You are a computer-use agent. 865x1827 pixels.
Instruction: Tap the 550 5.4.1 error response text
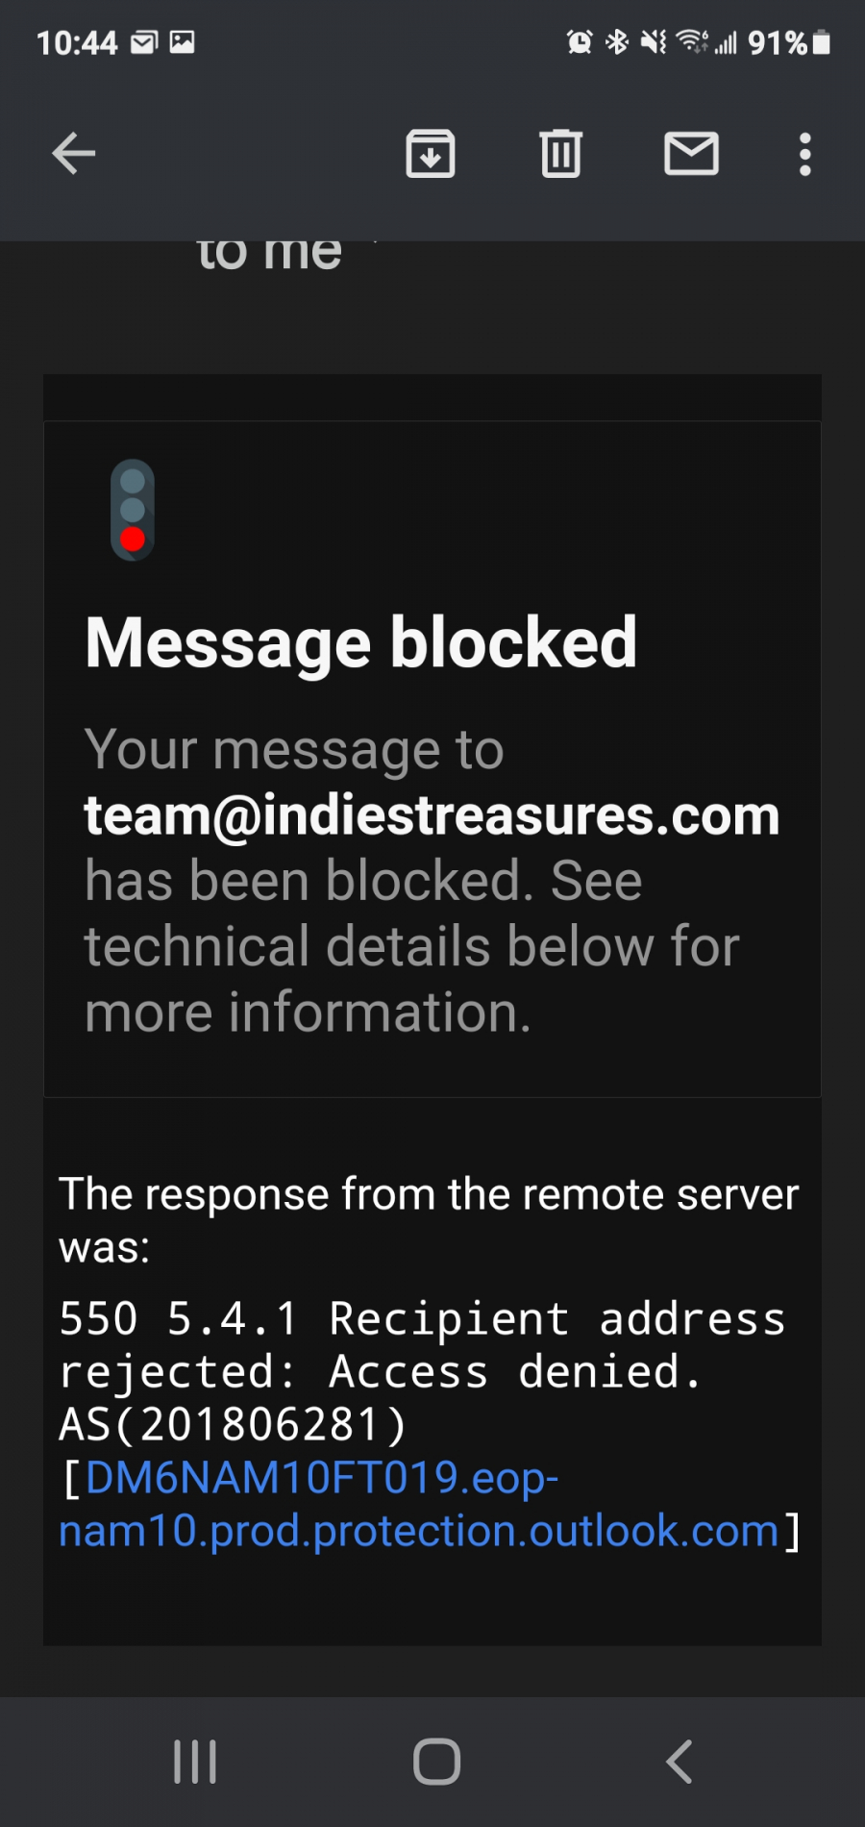pyautogui.click(x=423, y=1371)
